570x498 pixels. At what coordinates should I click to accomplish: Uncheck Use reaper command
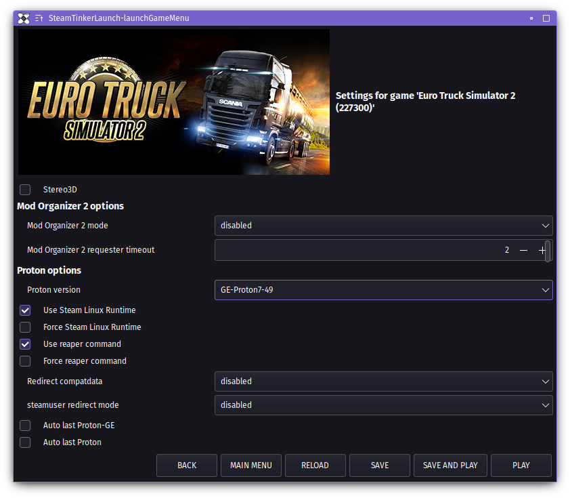pyautogui.click(x=25, y=344)
